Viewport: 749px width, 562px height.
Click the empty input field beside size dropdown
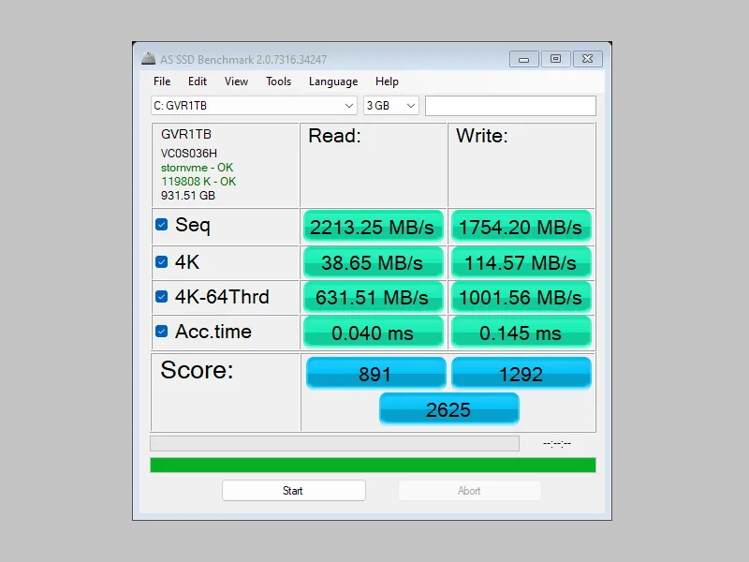510,106
